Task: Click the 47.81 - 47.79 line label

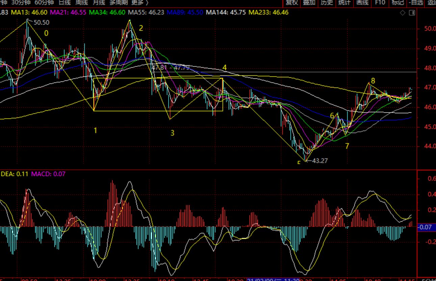Action: click(x=171, y=68)
